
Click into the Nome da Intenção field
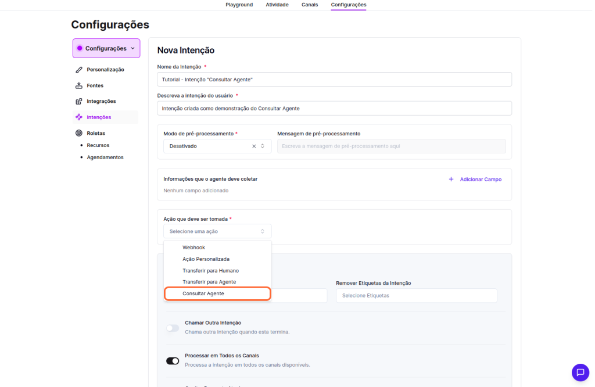point(334,79)
